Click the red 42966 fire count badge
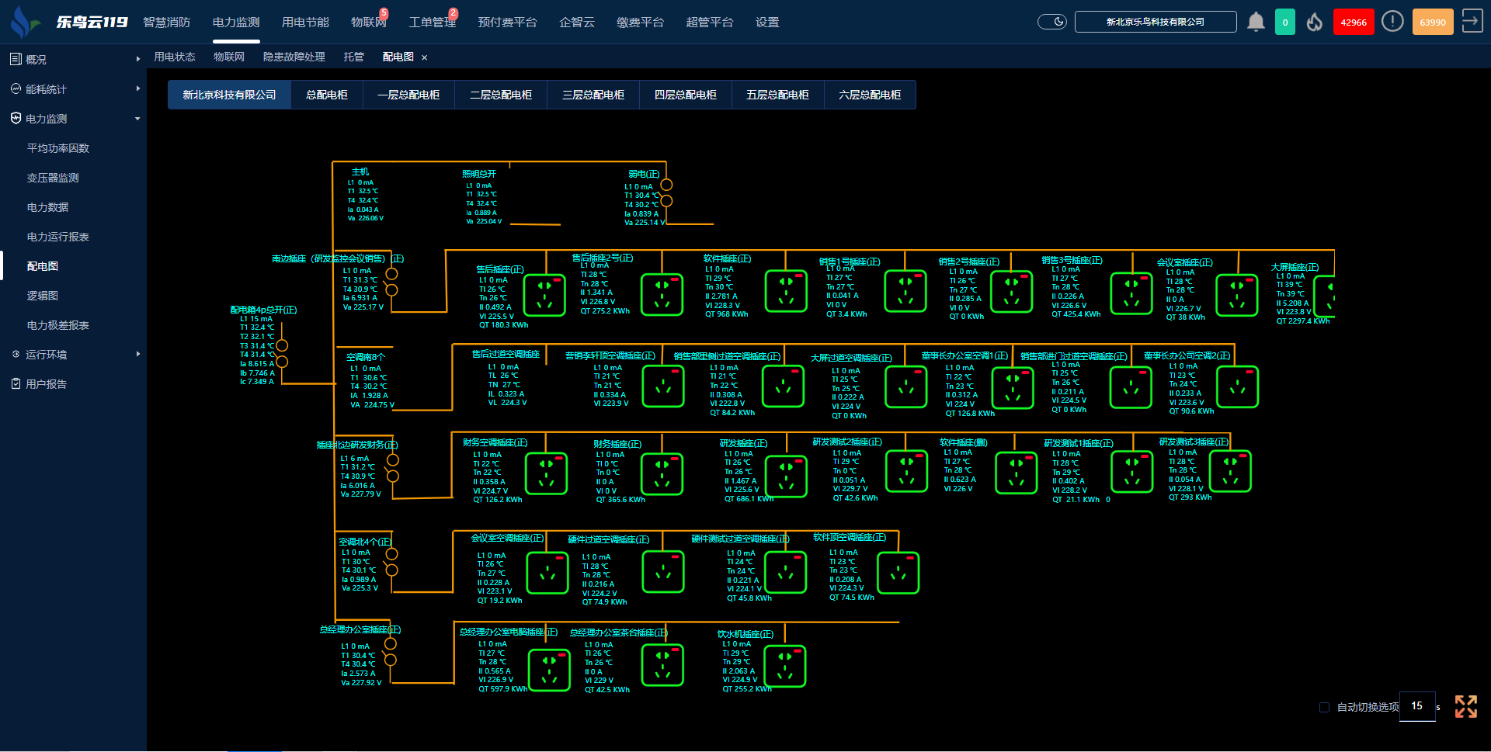1491x752 pixels. 1353,22
